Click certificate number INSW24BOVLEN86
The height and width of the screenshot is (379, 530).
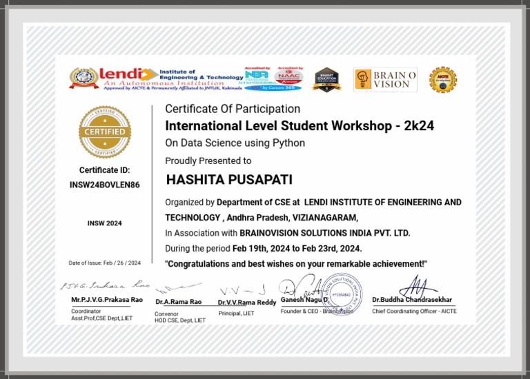point(104,185)
